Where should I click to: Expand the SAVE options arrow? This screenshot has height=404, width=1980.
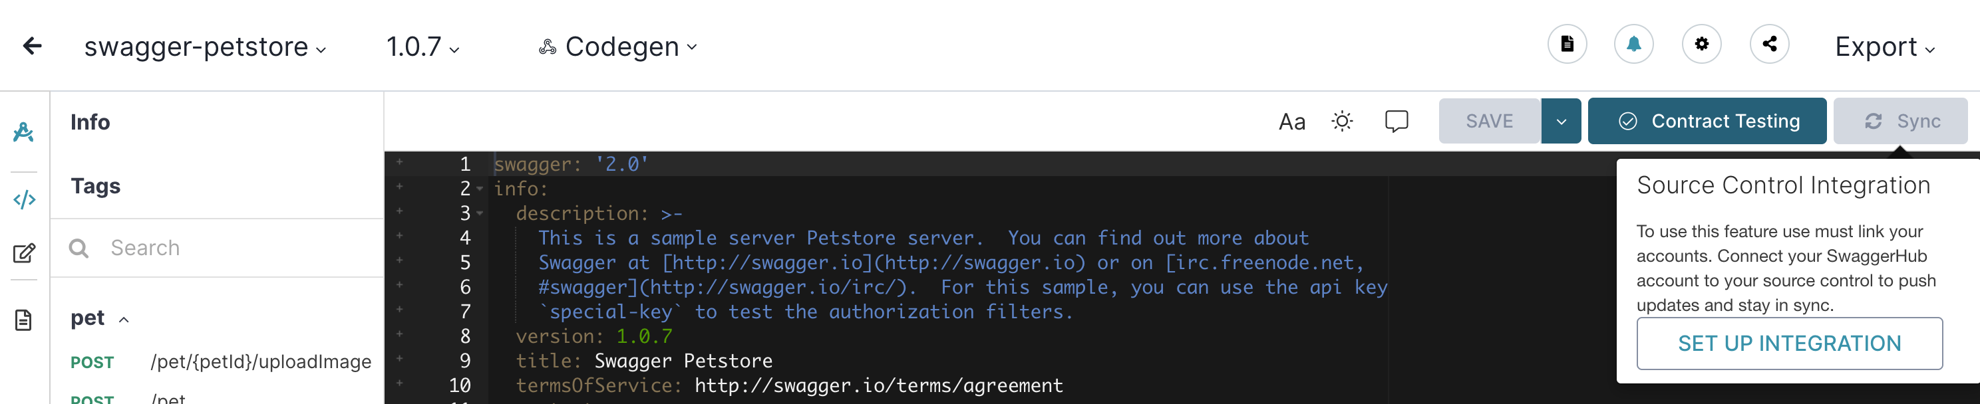coord(1560,122)
